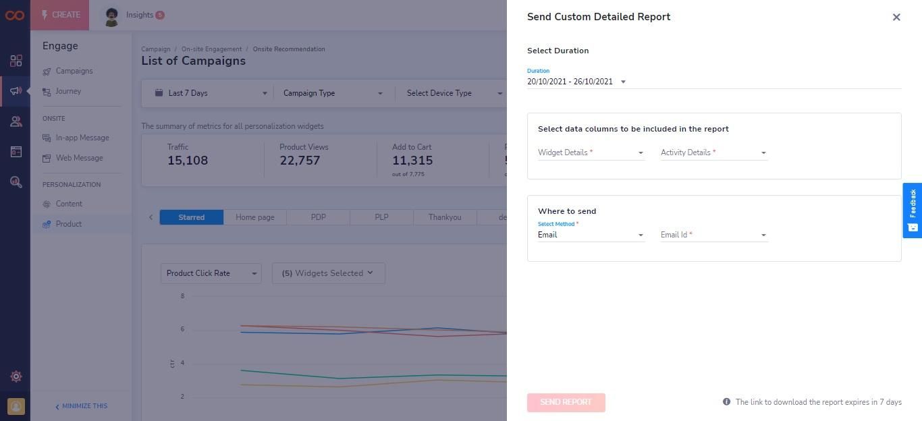Open the Widget Details dropdown

tap(591, 152)
